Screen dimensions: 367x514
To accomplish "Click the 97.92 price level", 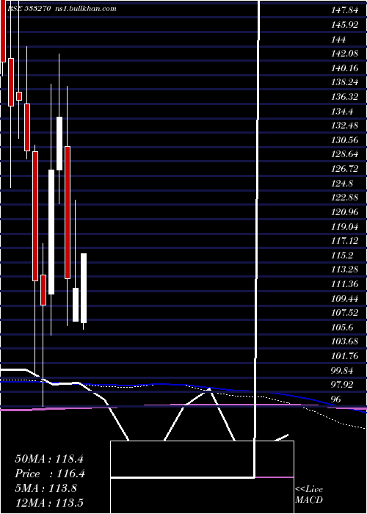I will 342,385.
